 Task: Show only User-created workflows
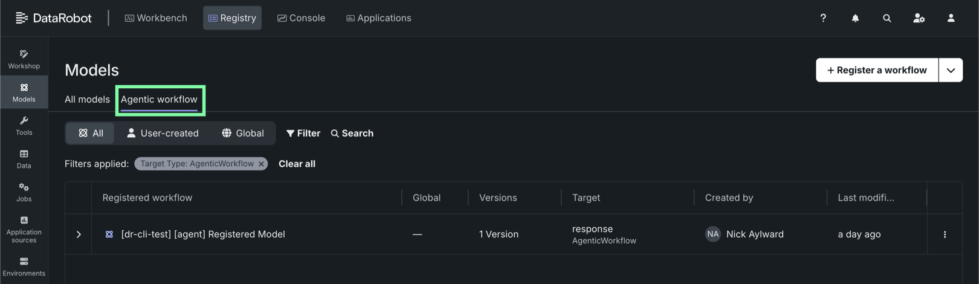[x=163, y=133]
